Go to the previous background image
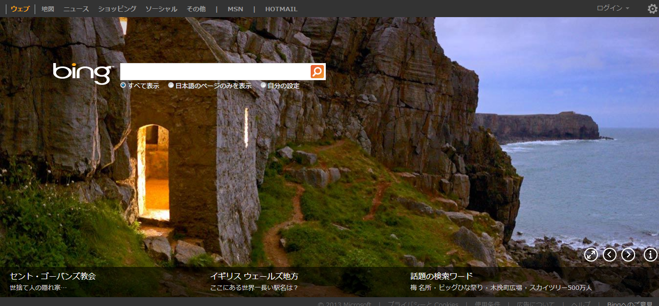Image resolution: width=659 pixels, height=306 pixels. [610, 255]
